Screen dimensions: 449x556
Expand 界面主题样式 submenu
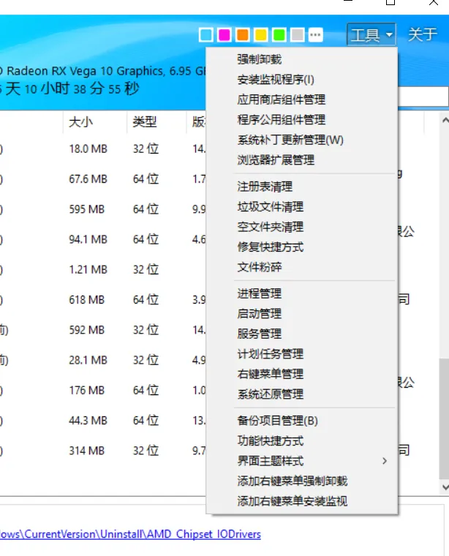[x=301, y=462]
